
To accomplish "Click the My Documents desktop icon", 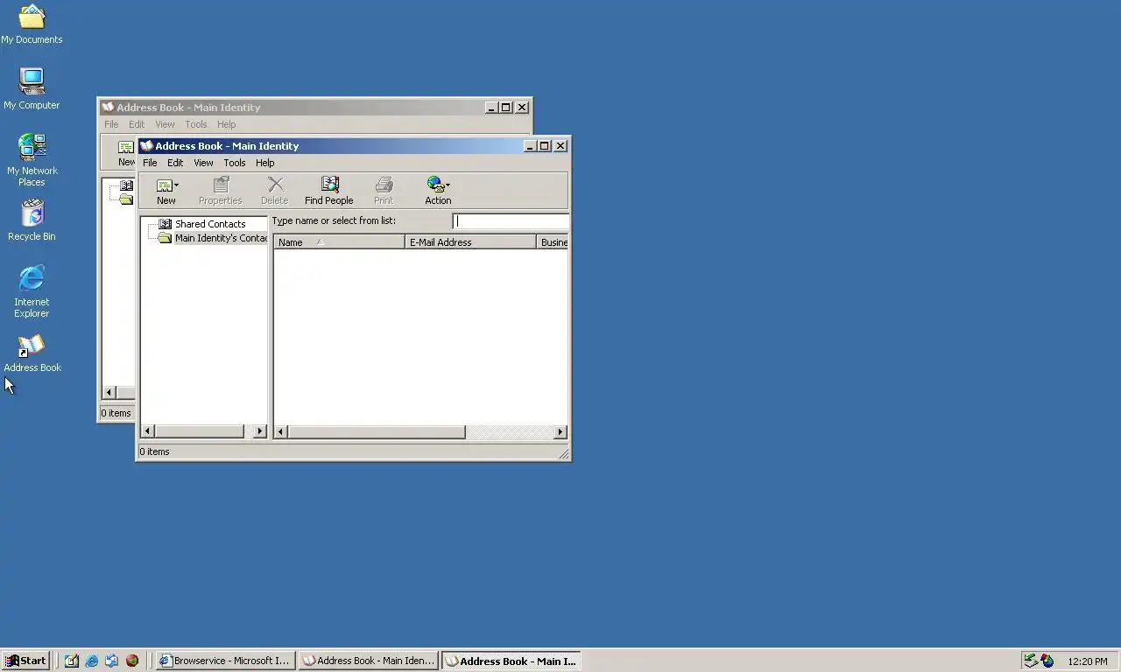I will pyautogui.click(x=32, y=24).
